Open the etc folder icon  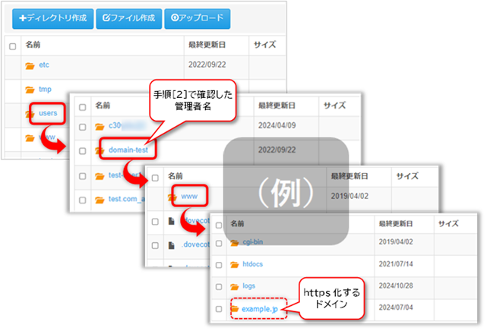coord(30,66)
